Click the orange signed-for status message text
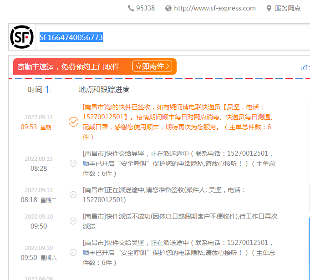The width and height of the screenshot is (310, 280). click(178, 122)
